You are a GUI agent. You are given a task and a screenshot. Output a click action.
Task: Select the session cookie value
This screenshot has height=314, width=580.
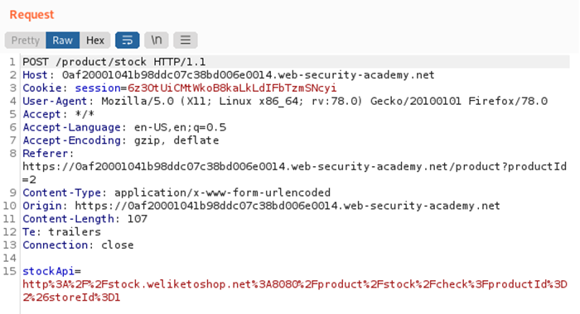tap(232, 88)
